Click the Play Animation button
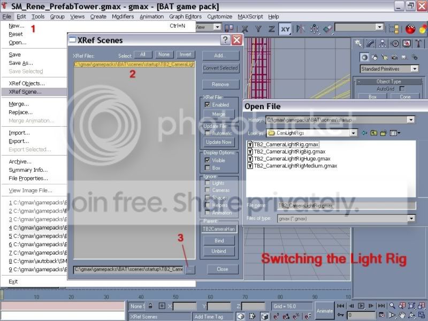Screen dimensions: 428x321 [361, 305]
